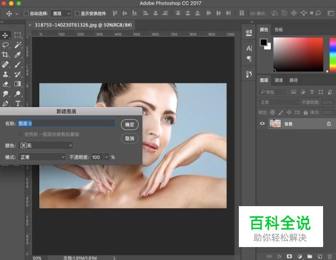Select the Lasso tool
Image resolution: width=336 pixels, height=260 pixels.
(x=6, y=45)
